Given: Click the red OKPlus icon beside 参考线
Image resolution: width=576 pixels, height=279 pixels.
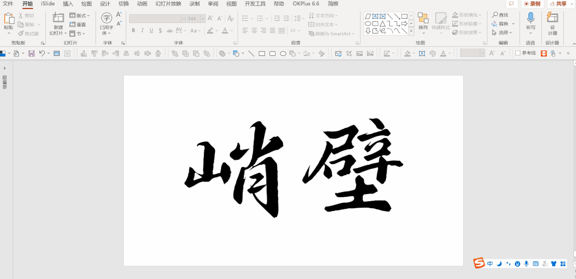Looking at the screenshot, I should pyautogui.click(x=543, y=54).
